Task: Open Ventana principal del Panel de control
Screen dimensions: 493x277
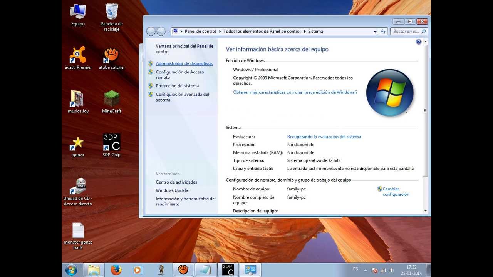Action: tap(184, 49)
